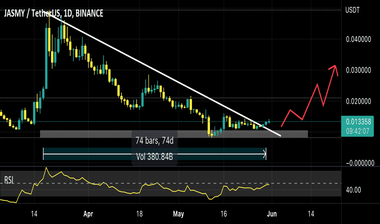Click the 0.040000 price axis label
This screenshot has width=380, height=224.
(x=358, y=39)
